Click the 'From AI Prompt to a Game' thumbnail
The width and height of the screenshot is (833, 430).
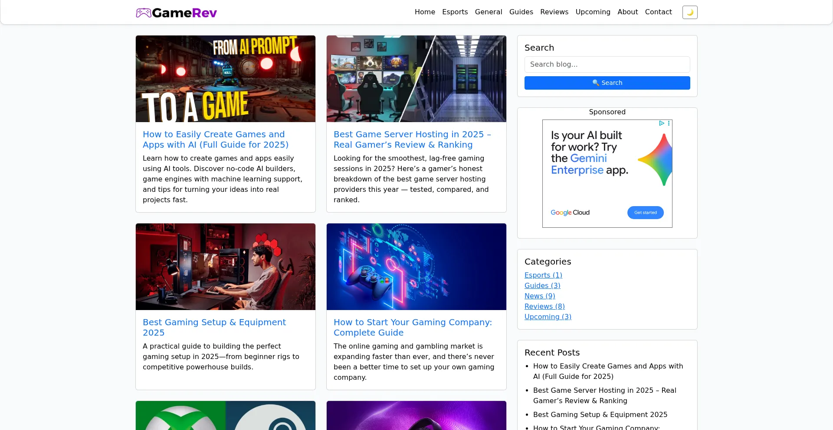pos(226,79)
